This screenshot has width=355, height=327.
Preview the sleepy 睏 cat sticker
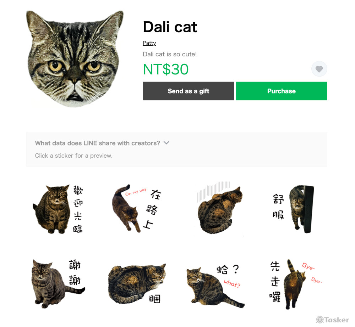click(x=137, y=284)
